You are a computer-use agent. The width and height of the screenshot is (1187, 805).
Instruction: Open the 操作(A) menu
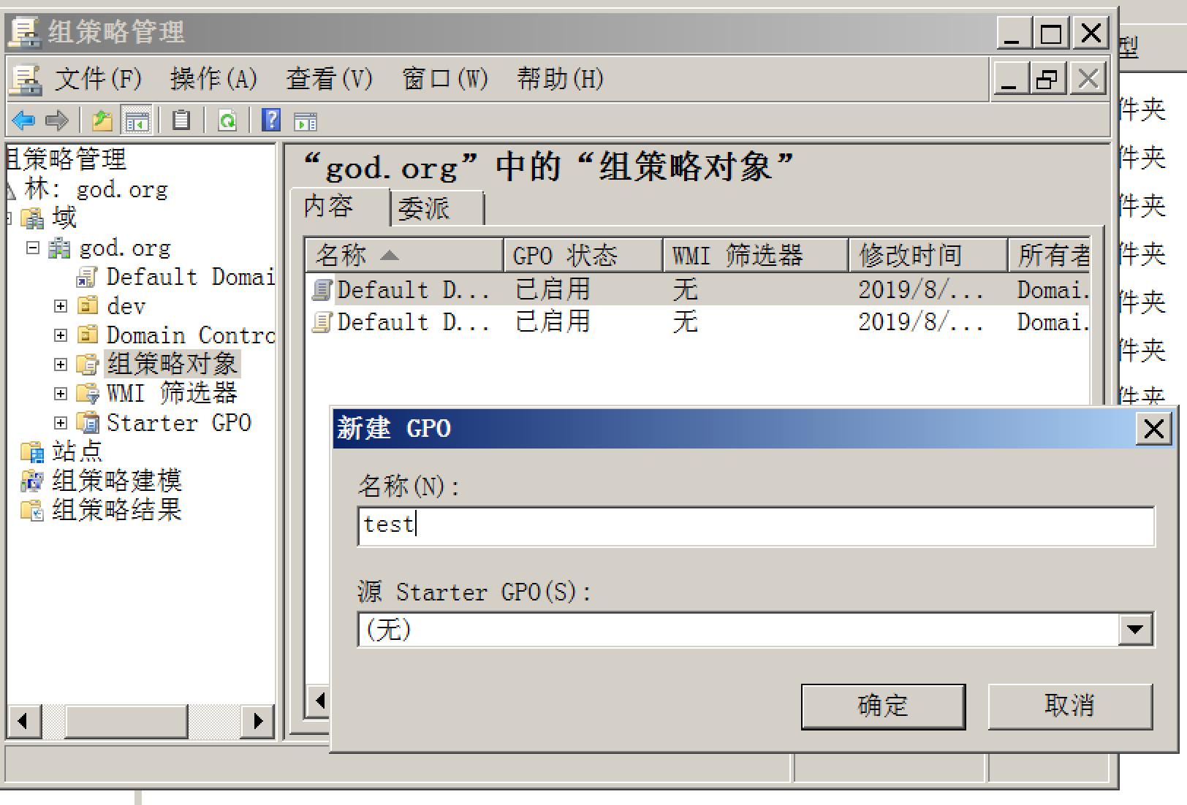click(213, 79)
